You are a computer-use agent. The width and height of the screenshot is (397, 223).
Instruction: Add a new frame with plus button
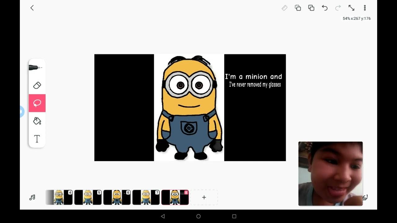pyautogui.click(x=204, y=197)
